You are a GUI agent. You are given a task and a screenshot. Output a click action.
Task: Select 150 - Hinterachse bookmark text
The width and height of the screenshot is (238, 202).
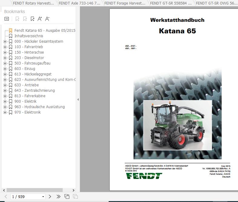pyautogui.click(x=29, y=52)
